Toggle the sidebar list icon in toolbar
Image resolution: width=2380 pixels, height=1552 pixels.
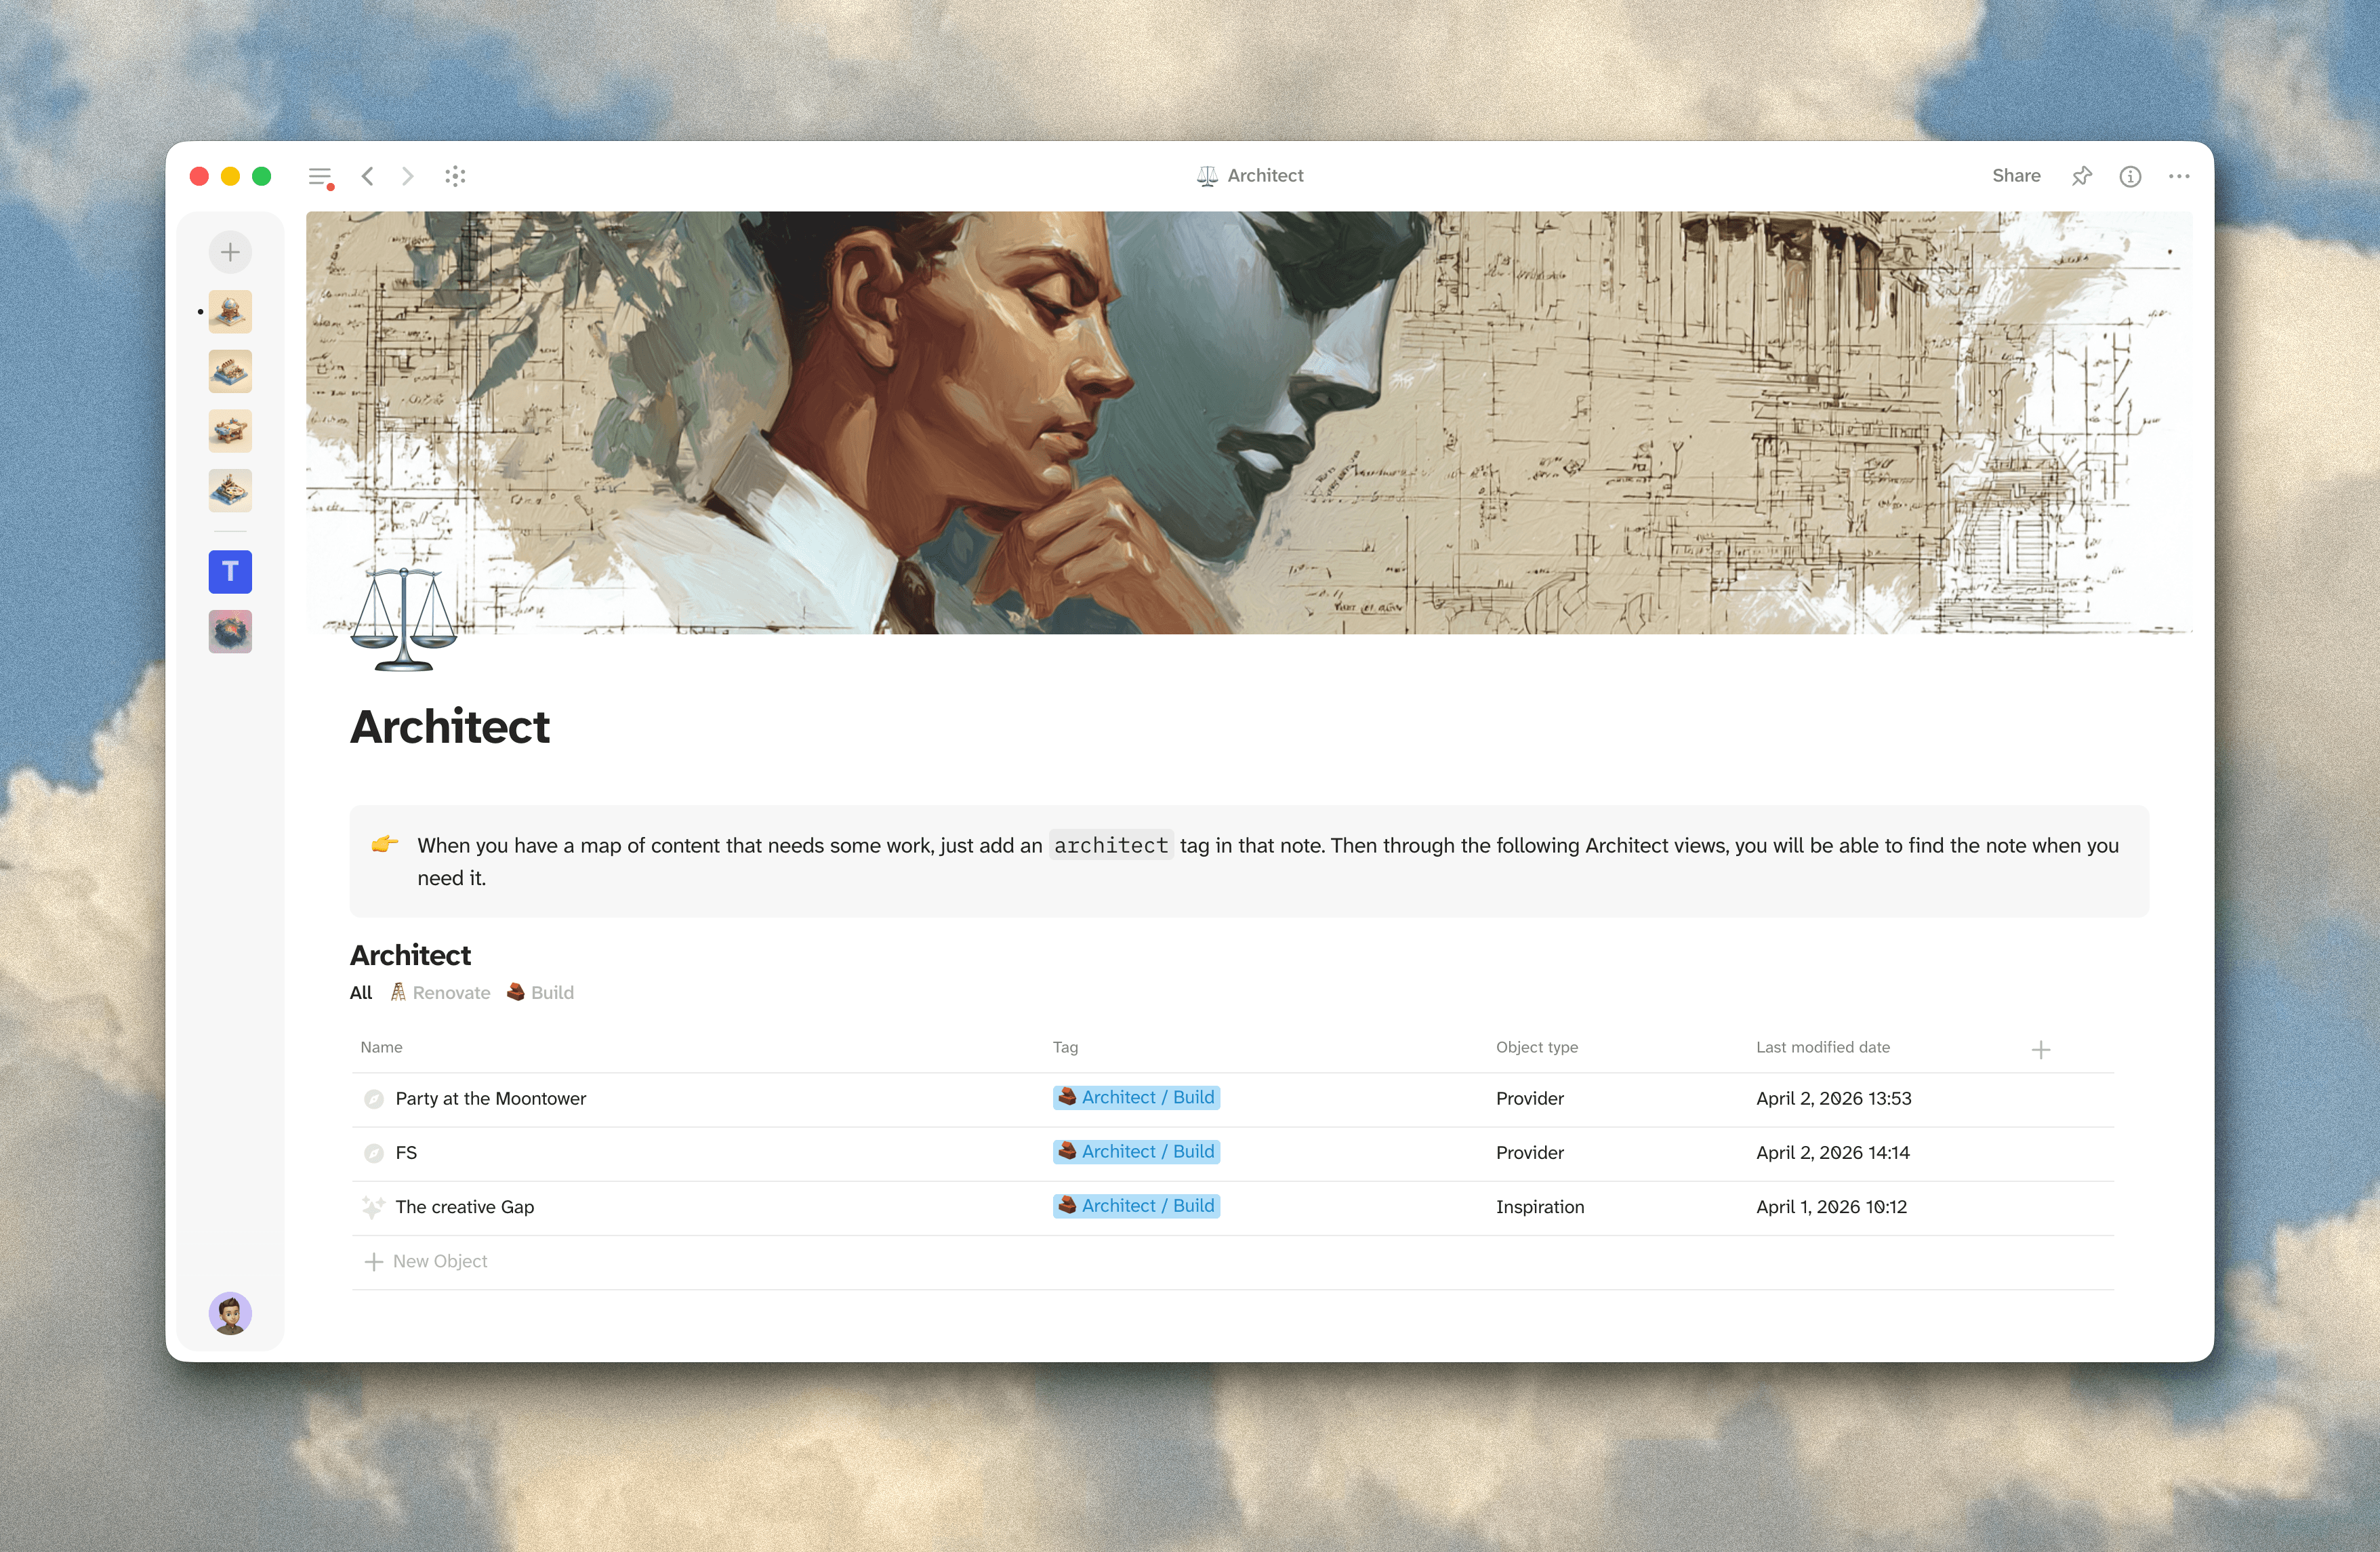click(320, 177)
